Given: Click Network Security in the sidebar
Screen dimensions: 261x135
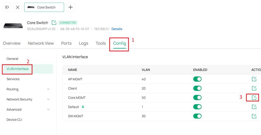Looking at the screenshot, I should pyautogui.click(x=19, y=99).
